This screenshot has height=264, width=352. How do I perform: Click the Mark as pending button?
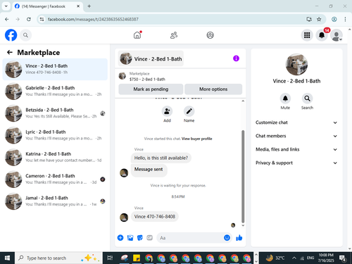tap(151, 89)
